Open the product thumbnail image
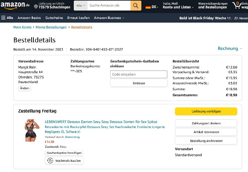This screenshot has width=248, height=172. tap(32, 130)
